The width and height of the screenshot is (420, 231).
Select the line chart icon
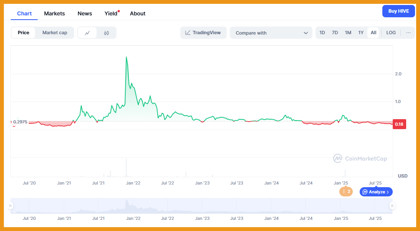coord(87,33)
